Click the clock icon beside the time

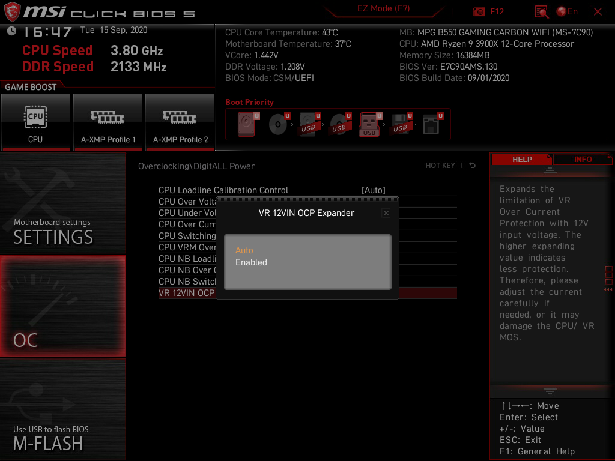tap(12, 31)
